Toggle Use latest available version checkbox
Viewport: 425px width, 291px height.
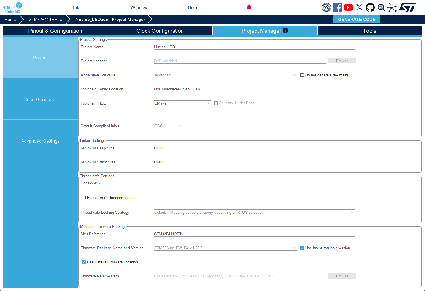click(302, 248)
